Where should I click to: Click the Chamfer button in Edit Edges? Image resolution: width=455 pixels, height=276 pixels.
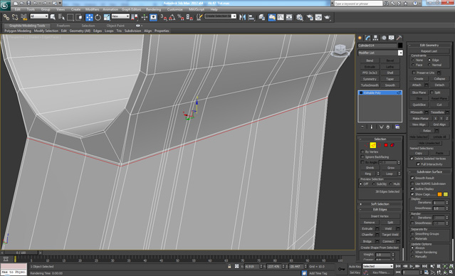(367, 235)
